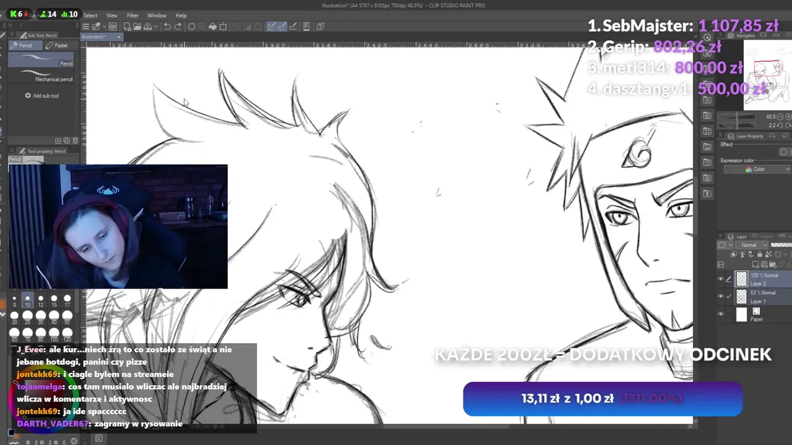Open the Help menu

tap(181, 15)
